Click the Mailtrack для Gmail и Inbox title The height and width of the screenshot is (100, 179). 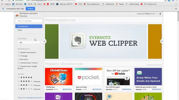[146, 87]
